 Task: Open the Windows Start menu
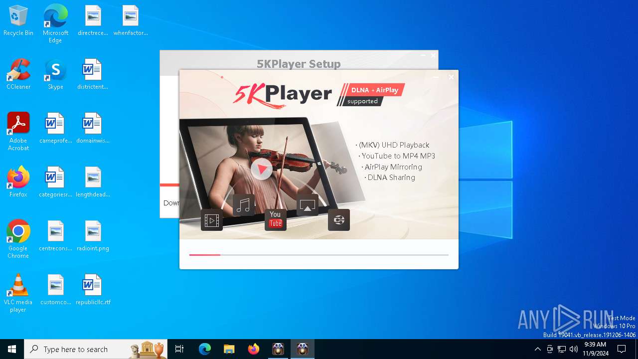coord(12,349)
